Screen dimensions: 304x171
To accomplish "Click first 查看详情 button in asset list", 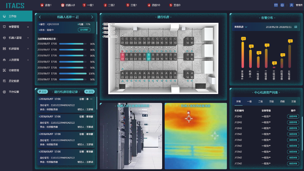I will point(293,116).
